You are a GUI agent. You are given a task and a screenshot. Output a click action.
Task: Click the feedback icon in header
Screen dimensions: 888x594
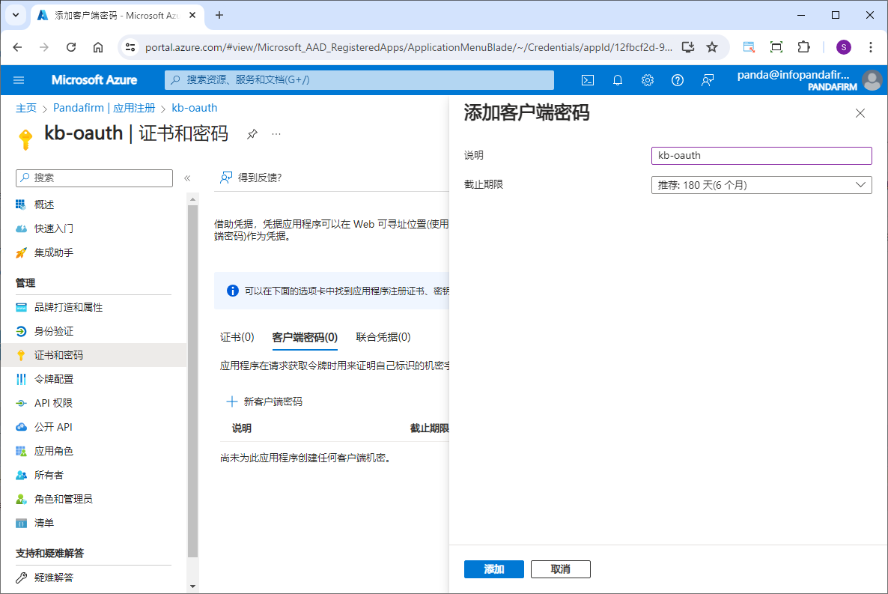(x=708, y=80)
